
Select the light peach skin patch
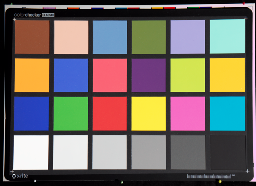click(x=71, y=37)
